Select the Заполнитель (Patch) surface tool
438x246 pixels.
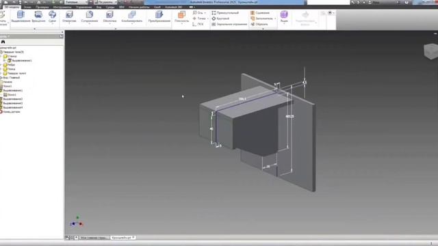tap(261, 18)
